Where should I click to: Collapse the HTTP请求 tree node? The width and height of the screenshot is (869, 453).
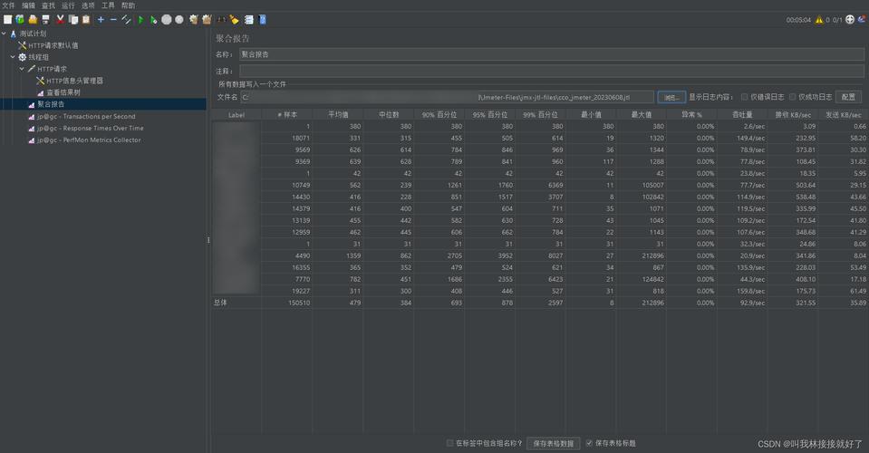pos(22,69)
